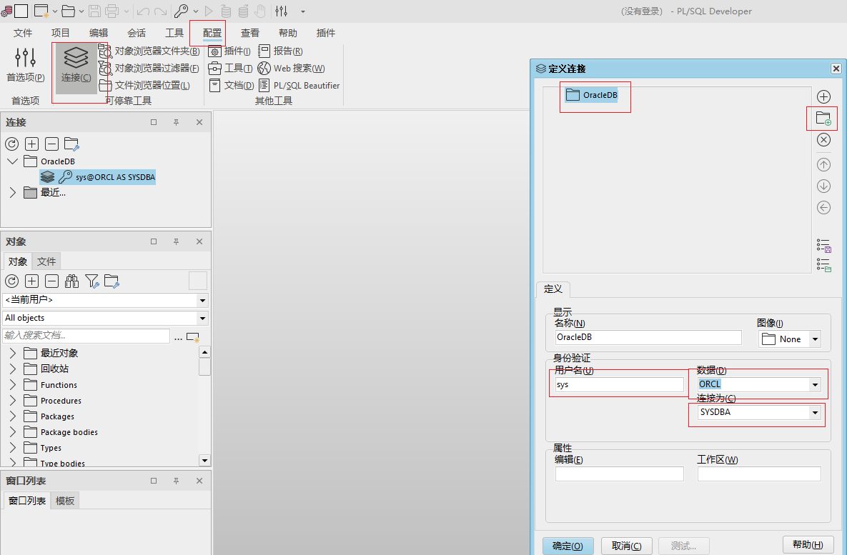The height and width of the screenshot is (555, 847).
Task: Refresh the 对象 panel list
Action: 12,281
